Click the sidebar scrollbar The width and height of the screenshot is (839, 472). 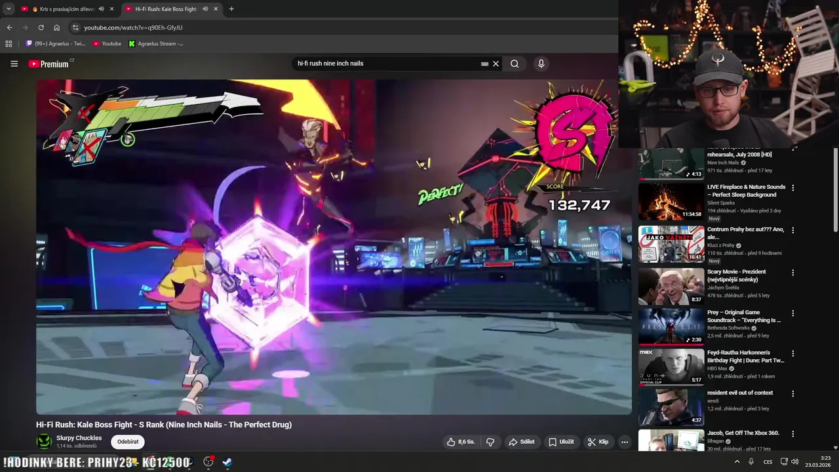[835, 190]
